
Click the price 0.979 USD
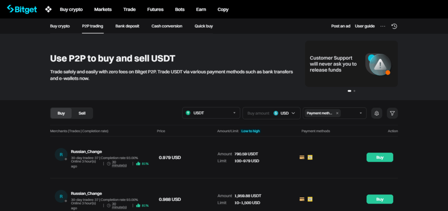click(x=170, y=157)
